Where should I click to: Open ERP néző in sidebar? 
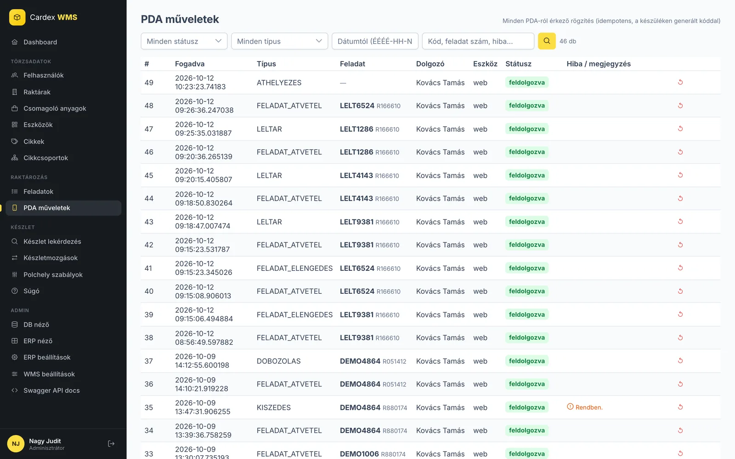(x=63, y=341)
